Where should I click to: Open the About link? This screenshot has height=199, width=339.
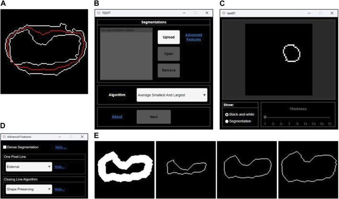click(x=117, y=117)
